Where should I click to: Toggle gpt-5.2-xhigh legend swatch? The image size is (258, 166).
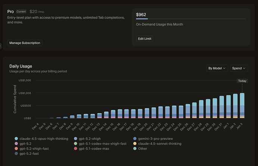pyautogui.click(x=76, y=138)
